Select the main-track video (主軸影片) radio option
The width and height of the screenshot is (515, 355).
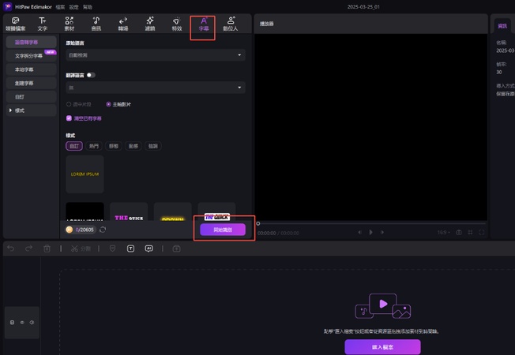pos(118,104)
